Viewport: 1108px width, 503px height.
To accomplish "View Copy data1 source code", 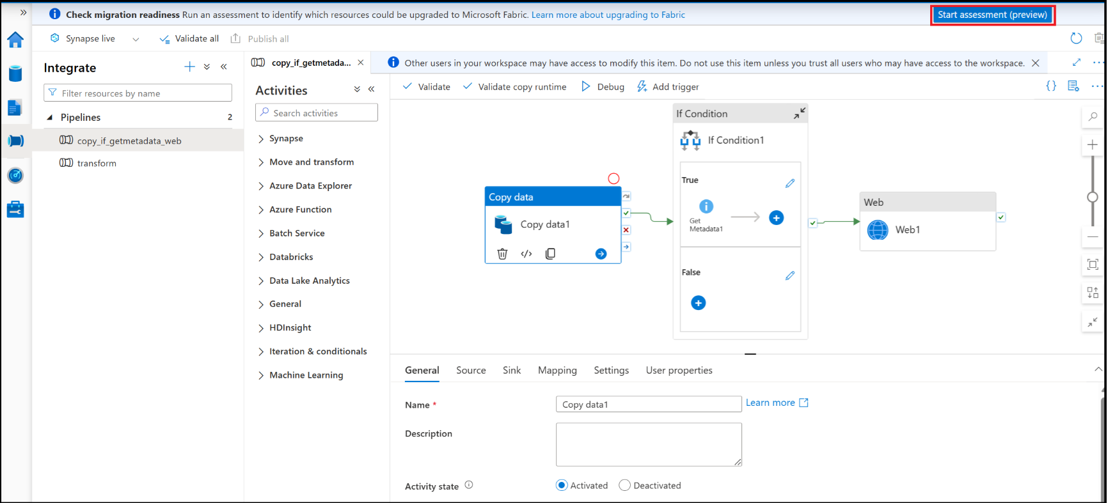I will coord(526,254).
